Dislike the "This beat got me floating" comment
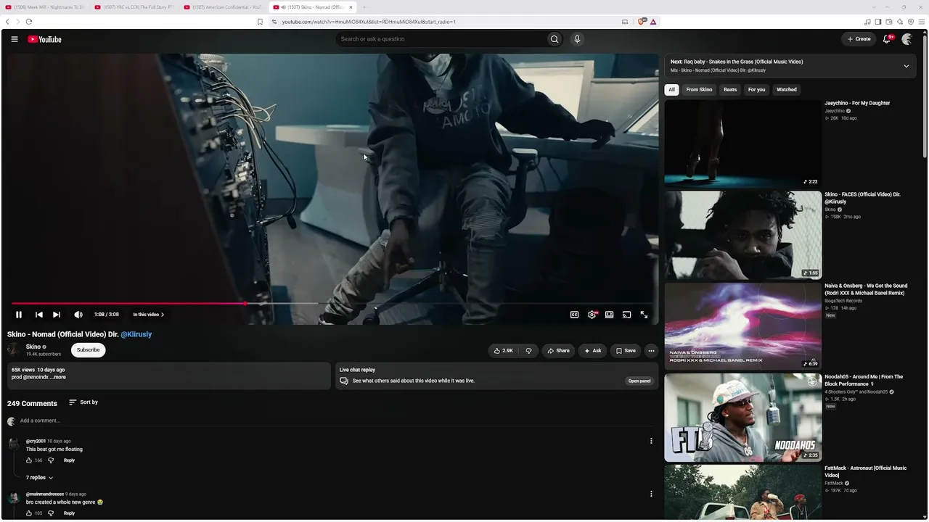The height and width of the screenshot is (522, 929). pyautogui.click(x=51, y=460)
